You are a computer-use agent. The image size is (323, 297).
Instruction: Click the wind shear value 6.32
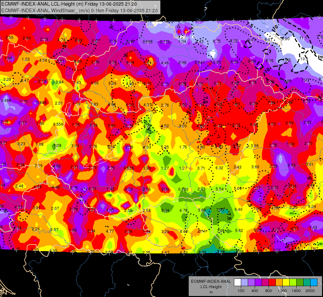pyautogui.click(x=219, y=168)
